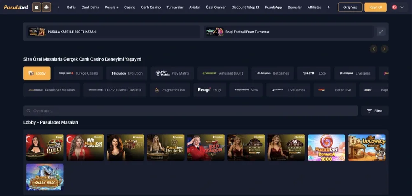Go to previous slide with left chevron
Viewport: 412px width, 196px height.
(x=374, y=49)
